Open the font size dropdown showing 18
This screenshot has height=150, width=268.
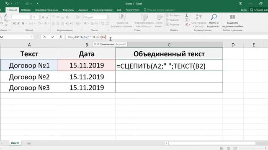pyautogui.click(x=40, y=17)
